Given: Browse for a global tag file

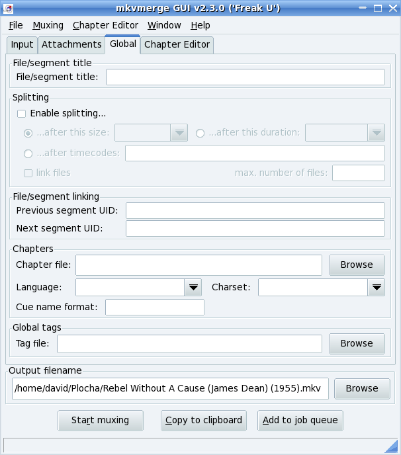Looking at the screenshot, I should click(x=357, y=344).
